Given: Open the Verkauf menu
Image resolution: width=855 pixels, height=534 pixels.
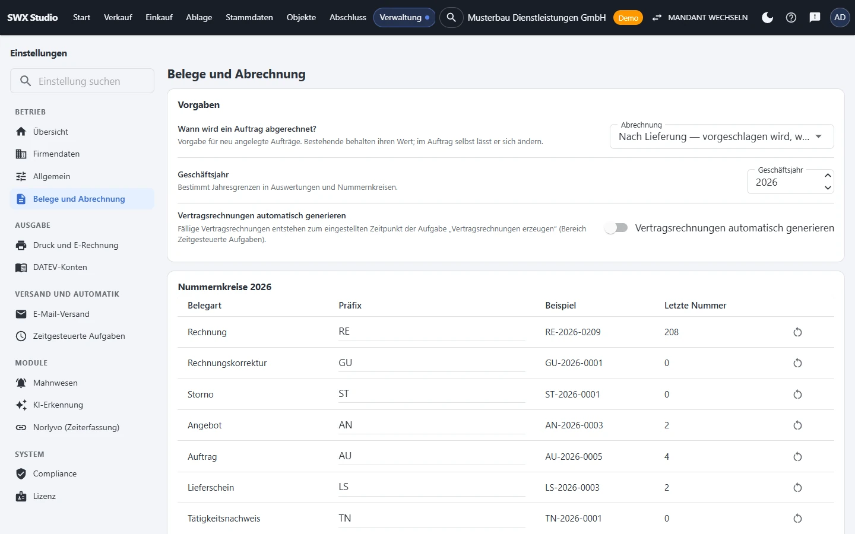Looking at the screenshot, I should [x=118, y=18].
